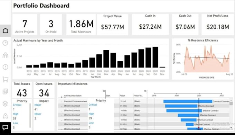
Task: Select the Total Issues 43 card
Action: pyautogui.click(x=22, y=90)
